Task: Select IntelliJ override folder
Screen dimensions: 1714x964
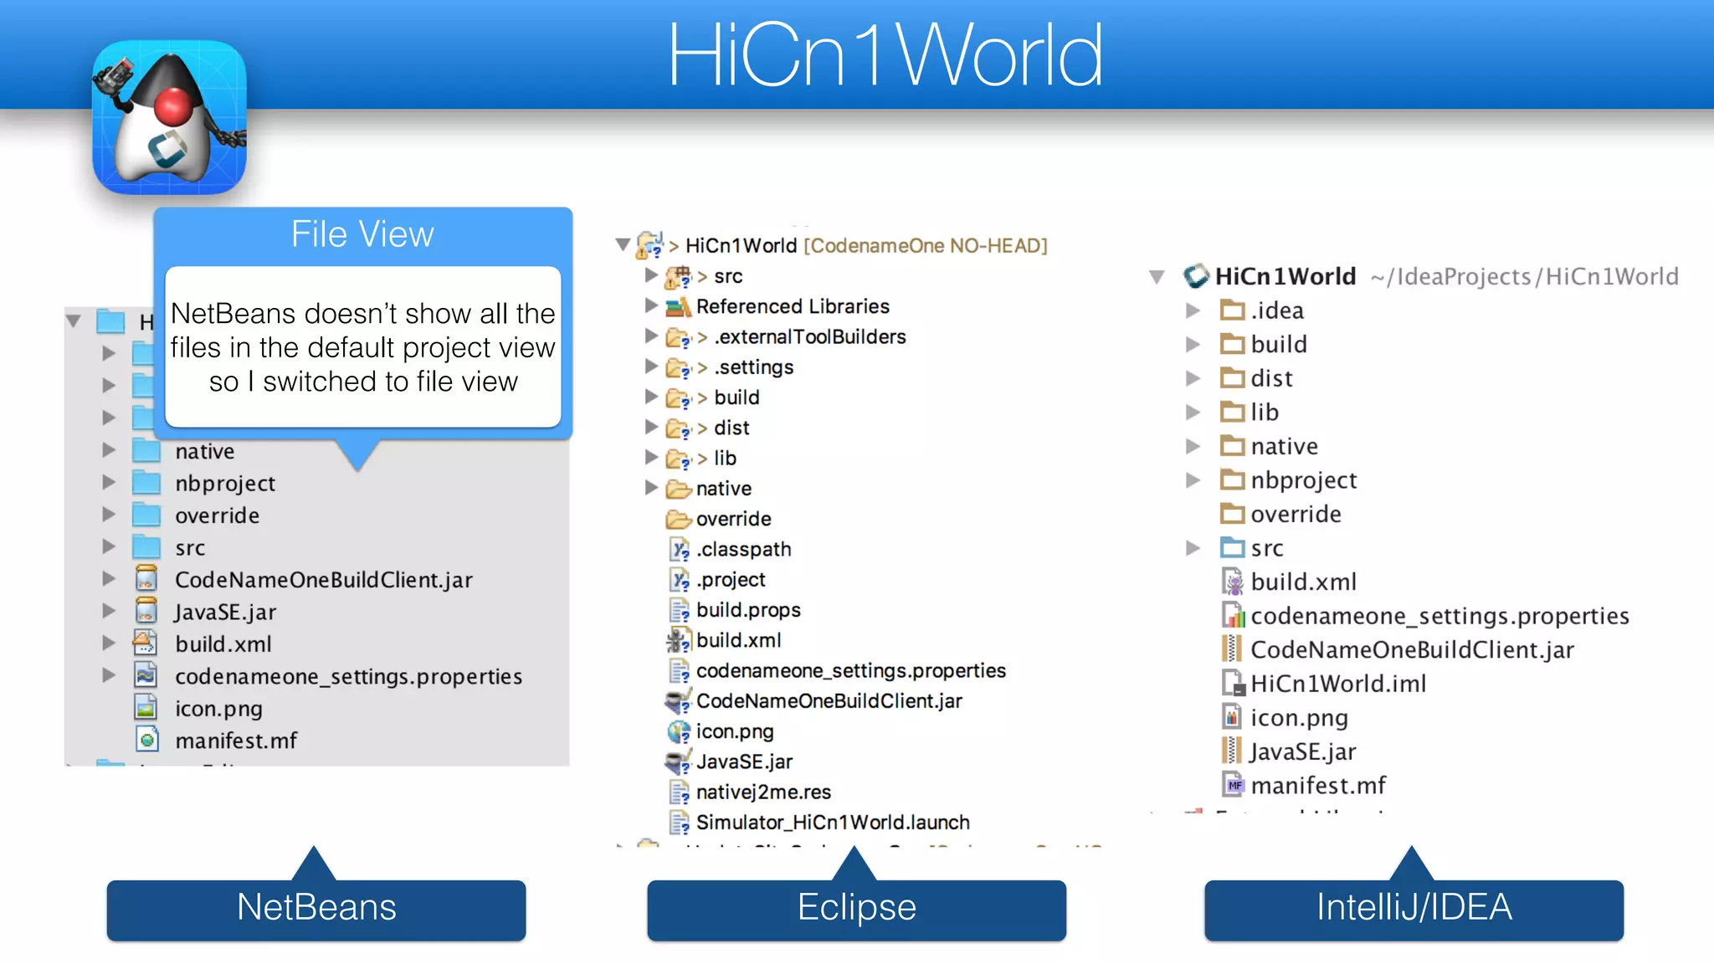Action: click(1280, 514)
